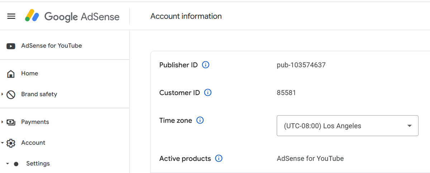
Task: Click the Home house icon
Action: (x=11, y=74)
